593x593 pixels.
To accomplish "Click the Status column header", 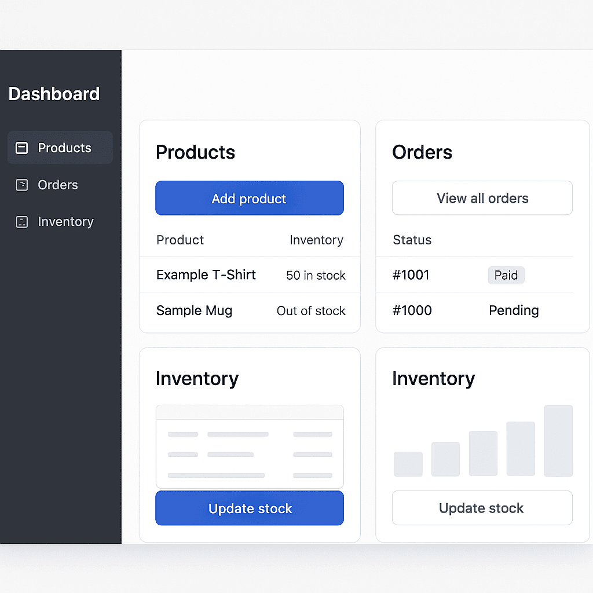I will click(x=412, y=240).
